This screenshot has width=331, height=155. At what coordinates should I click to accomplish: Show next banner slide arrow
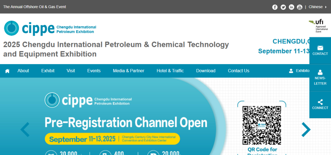[x=306, y=129]
